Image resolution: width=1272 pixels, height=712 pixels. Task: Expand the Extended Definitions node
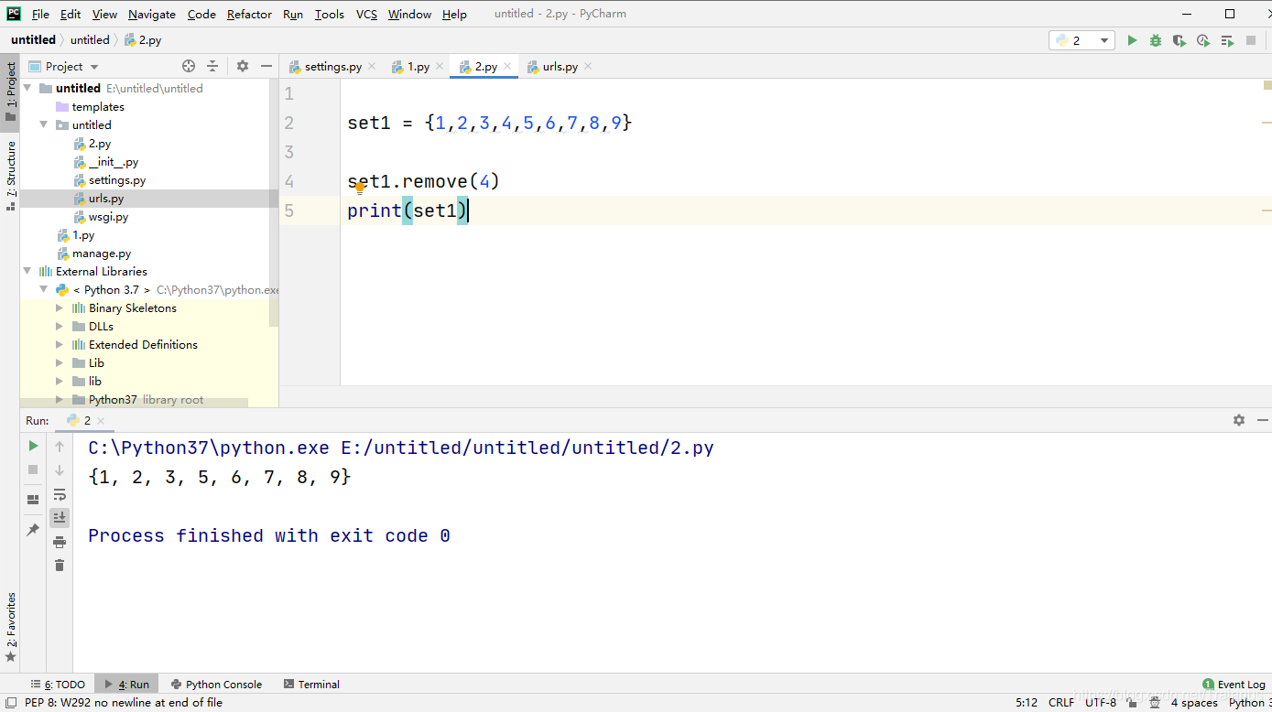click(60, 344)
